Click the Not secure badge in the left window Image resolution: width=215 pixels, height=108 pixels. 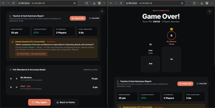24,3
